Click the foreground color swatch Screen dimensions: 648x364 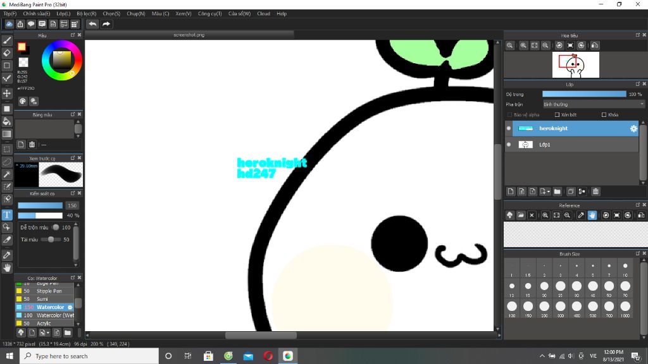pos(22,47)
